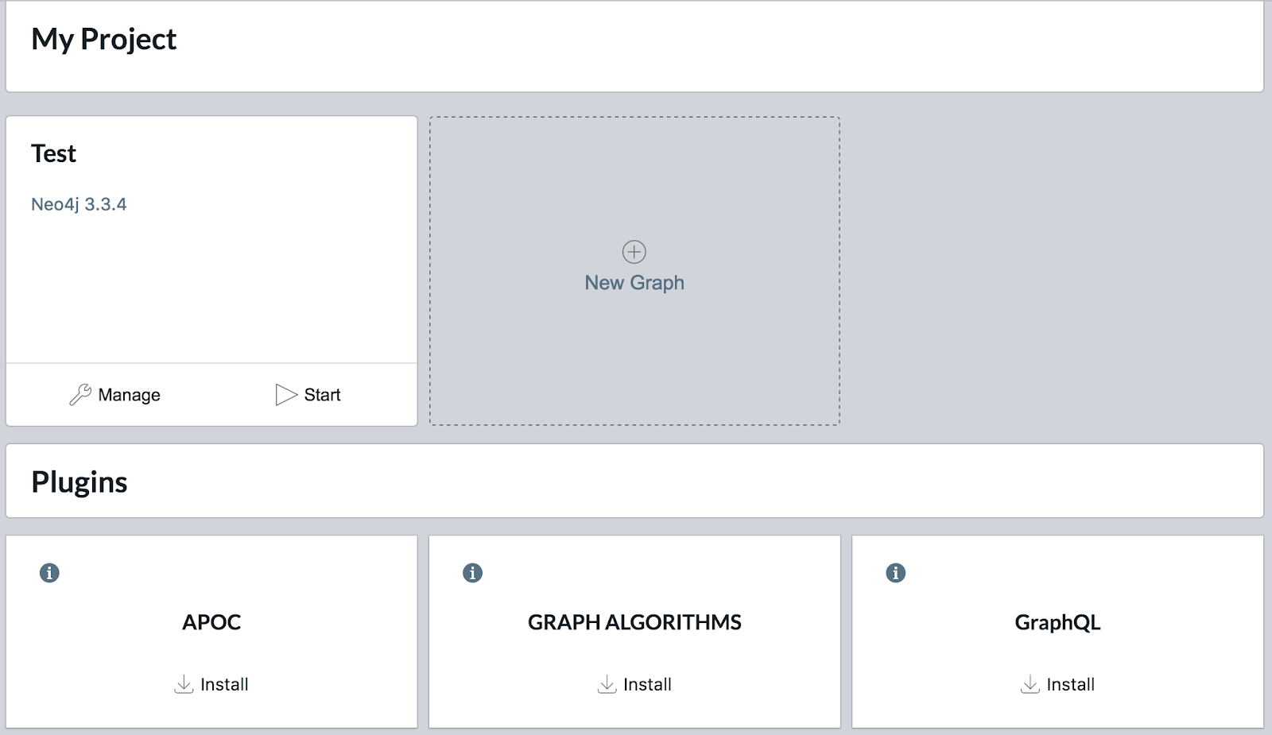The width and height of the screenshot is (1272, 735).
Task: Click the play triangle icon beside Start
Action: tap(285, 395)
